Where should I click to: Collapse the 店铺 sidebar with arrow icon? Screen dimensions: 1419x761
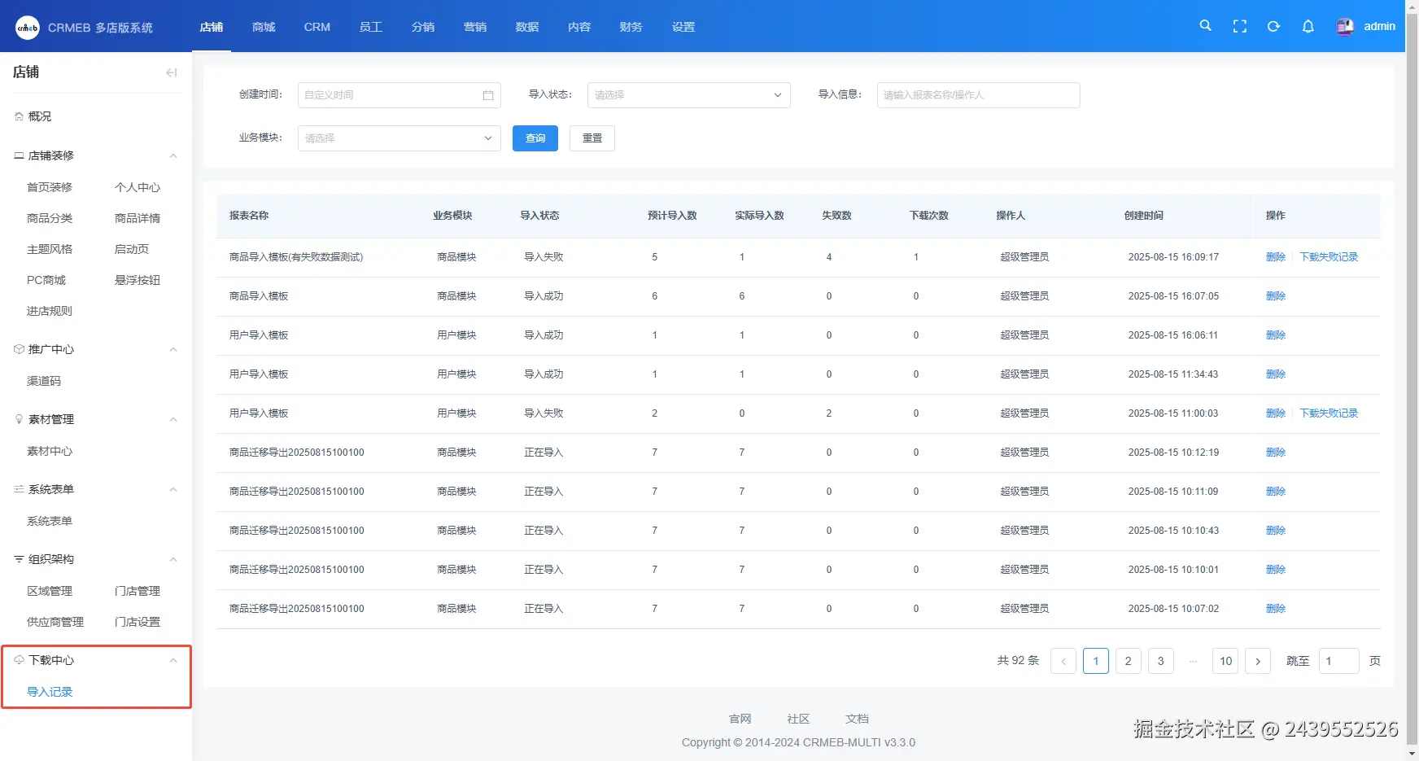(171, 72)
